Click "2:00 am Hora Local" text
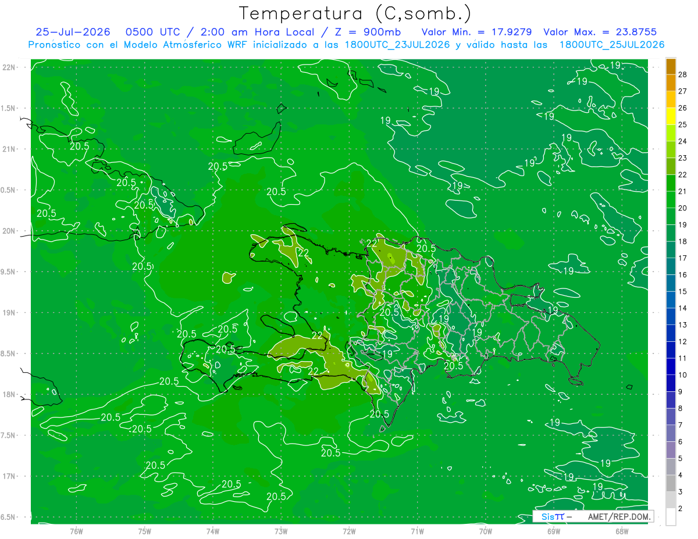 257,32
